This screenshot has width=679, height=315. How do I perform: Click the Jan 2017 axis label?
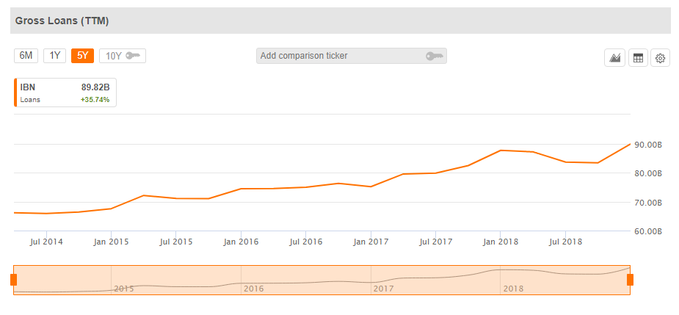coord(371,242)
